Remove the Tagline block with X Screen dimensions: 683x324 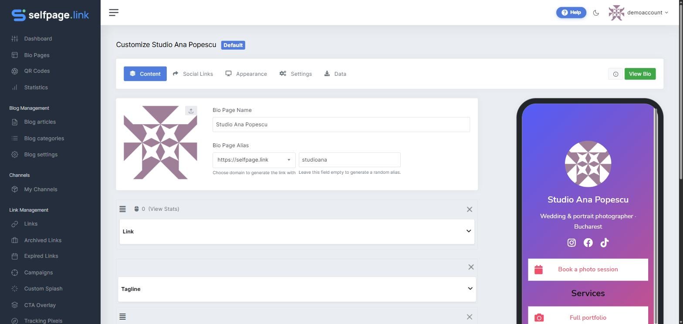click(x=471, y=267)
